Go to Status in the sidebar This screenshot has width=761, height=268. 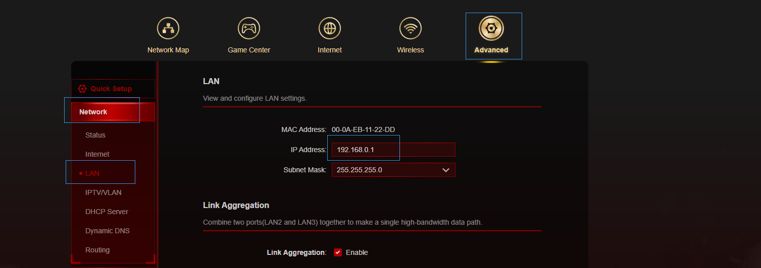click(95, 135)
